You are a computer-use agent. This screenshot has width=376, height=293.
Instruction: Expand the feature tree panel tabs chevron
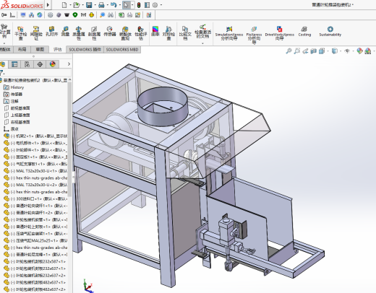pos(69,64)
